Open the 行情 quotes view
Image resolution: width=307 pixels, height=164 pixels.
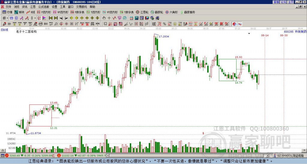tap(7, 12)
